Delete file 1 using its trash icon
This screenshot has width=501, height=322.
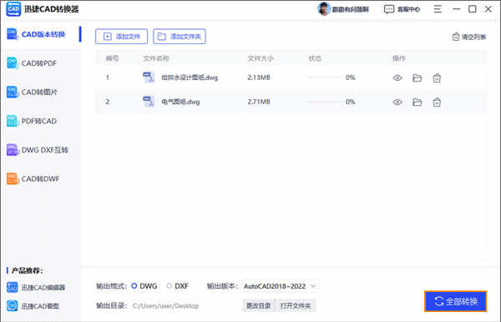[437, 78]
